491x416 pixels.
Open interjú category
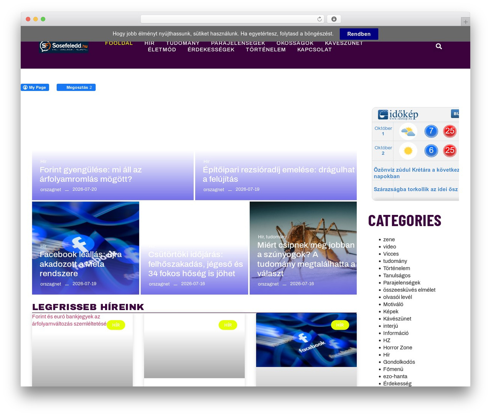(390, 326)
